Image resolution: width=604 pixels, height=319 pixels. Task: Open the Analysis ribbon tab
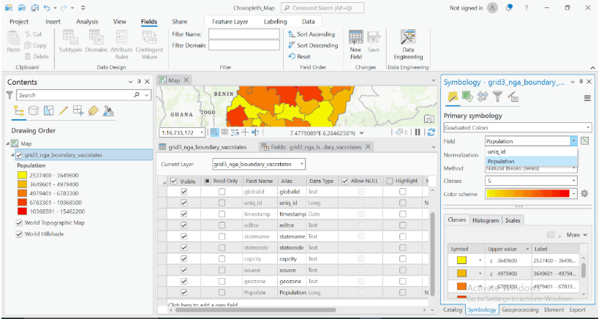pos(87,22)
